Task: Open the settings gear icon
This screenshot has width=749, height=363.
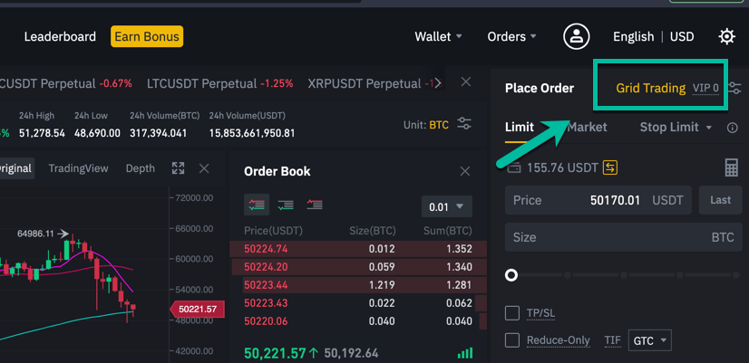Action: pos(726,37)
